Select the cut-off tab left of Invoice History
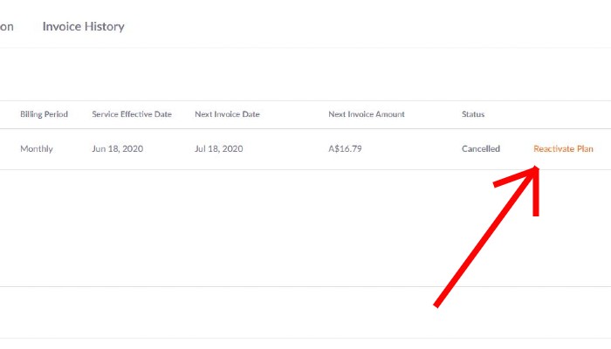611x349 pixels. pyautogui.click(x=6, y=27)
